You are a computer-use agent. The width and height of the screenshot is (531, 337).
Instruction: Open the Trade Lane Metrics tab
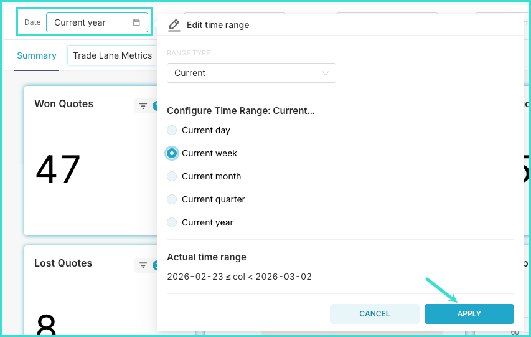tap(112, 55)
